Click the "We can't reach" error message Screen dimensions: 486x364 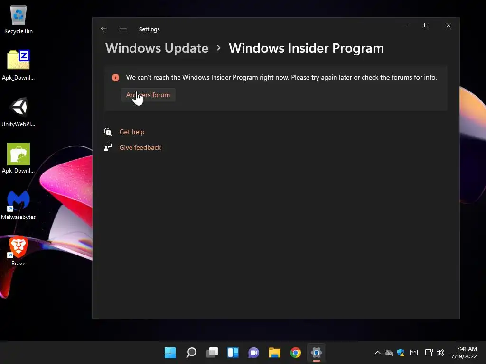tap(281, 77)
